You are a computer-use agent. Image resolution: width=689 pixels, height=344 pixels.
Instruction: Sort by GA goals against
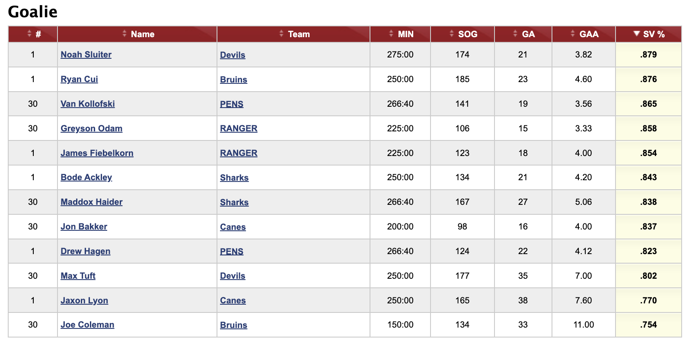coord(523,34)
